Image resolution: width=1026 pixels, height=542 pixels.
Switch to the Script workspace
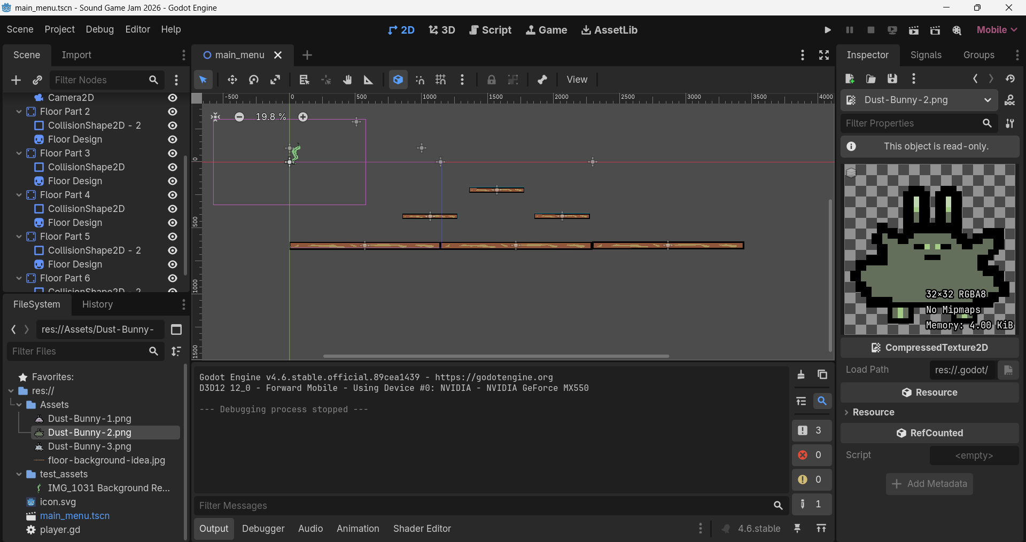490,30
